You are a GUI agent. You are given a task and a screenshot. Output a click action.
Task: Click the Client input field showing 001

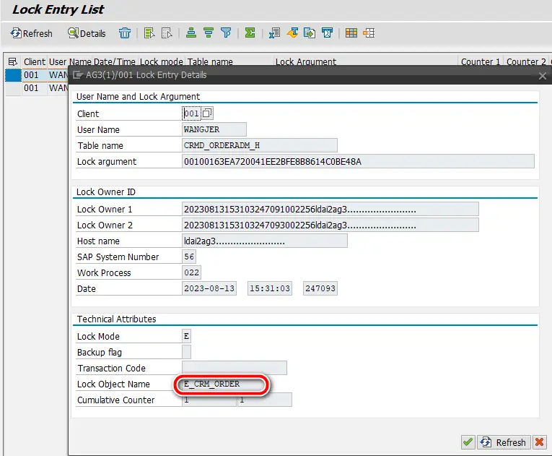[x=191, y=113]
